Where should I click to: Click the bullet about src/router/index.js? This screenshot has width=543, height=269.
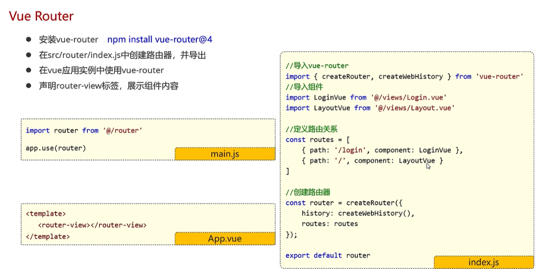tap(122, 55)
